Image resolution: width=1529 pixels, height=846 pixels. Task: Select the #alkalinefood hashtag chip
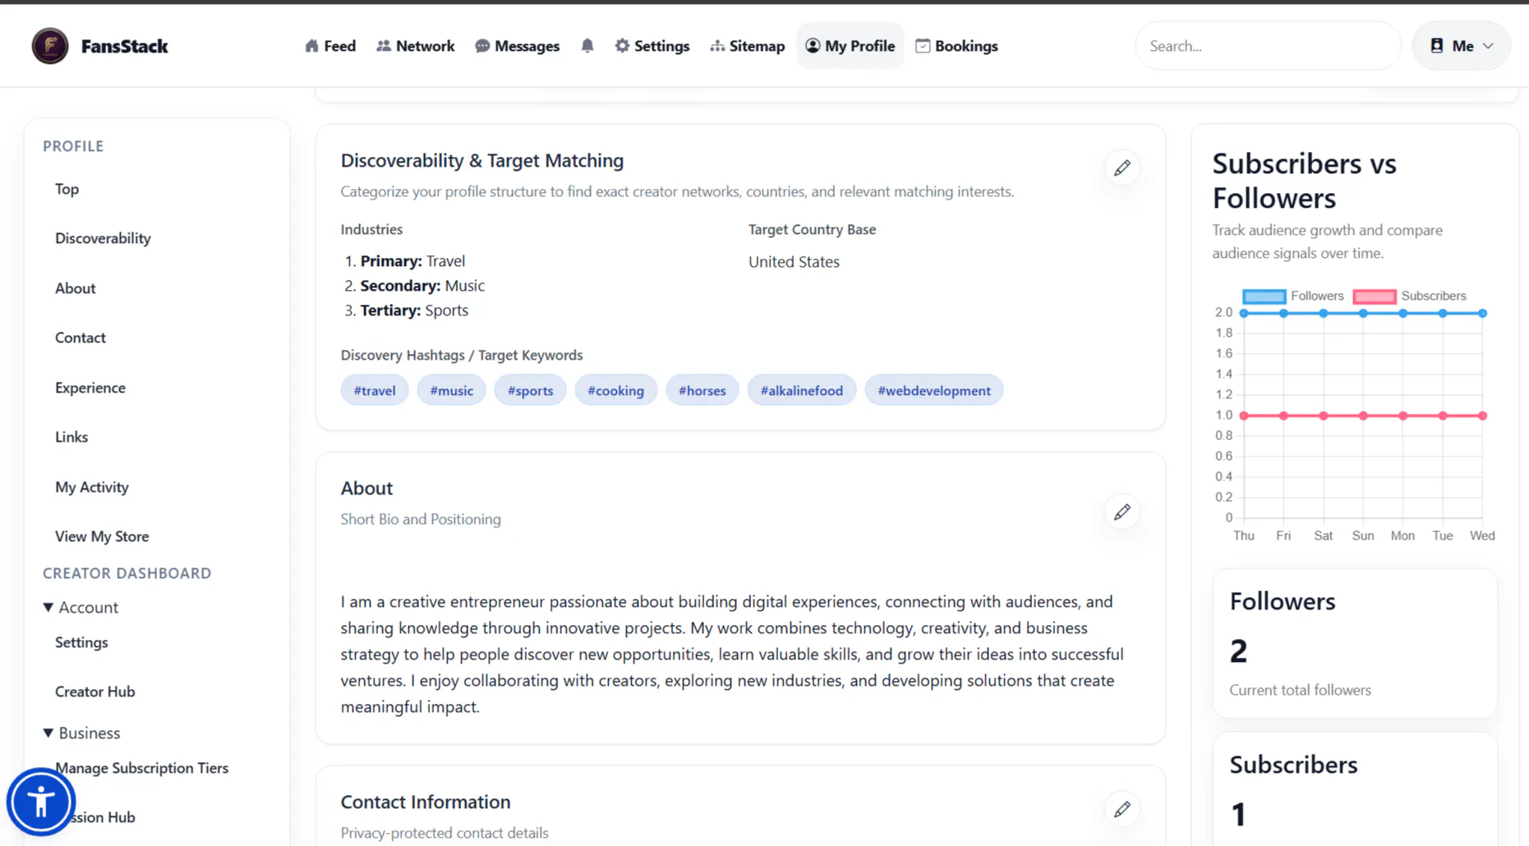802,390
